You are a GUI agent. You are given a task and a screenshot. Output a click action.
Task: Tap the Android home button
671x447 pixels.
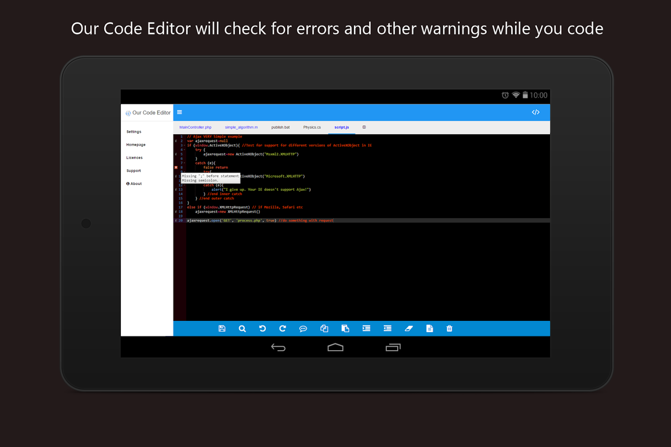click(335, 347)
